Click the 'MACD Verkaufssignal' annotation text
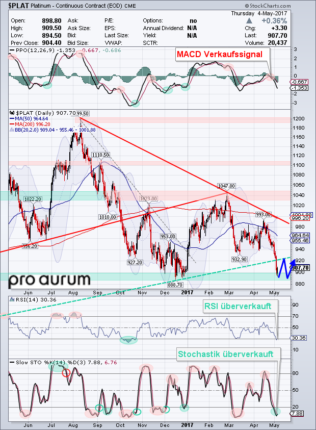 click(x=220, y=54)
